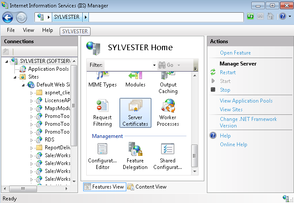Expand the MapsModule application node
The width and height of the screenshot is (294, 203).
tap(31, 109)
